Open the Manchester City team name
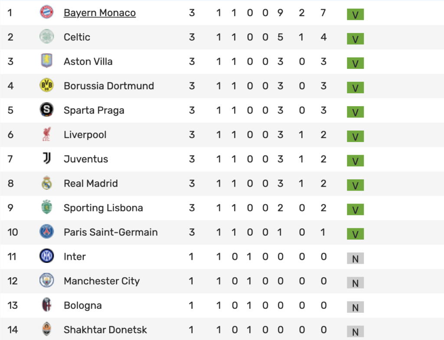444x340 pixels. [x=101, y=281]
